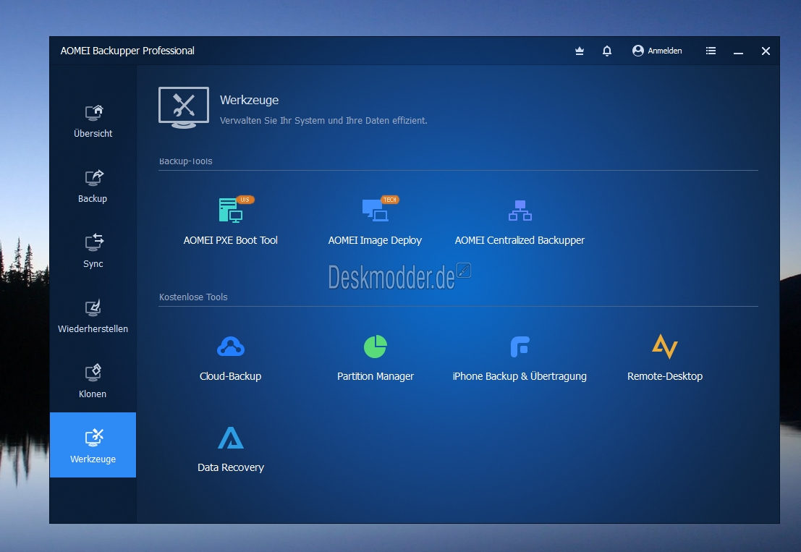Minimize the AOMEI Backupper window
Image resolution: width=801 pixels, height=552 pixels.
(x=738, y=51)
